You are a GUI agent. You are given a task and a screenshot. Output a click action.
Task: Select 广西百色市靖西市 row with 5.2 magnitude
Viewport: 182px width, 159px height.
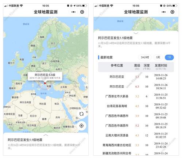click(x=136, y=126)
